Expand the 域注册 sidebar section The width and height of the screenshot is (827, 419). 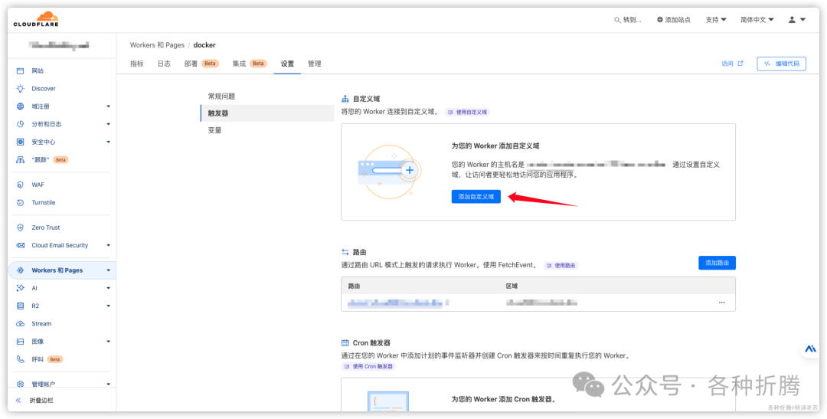[108, 106]
